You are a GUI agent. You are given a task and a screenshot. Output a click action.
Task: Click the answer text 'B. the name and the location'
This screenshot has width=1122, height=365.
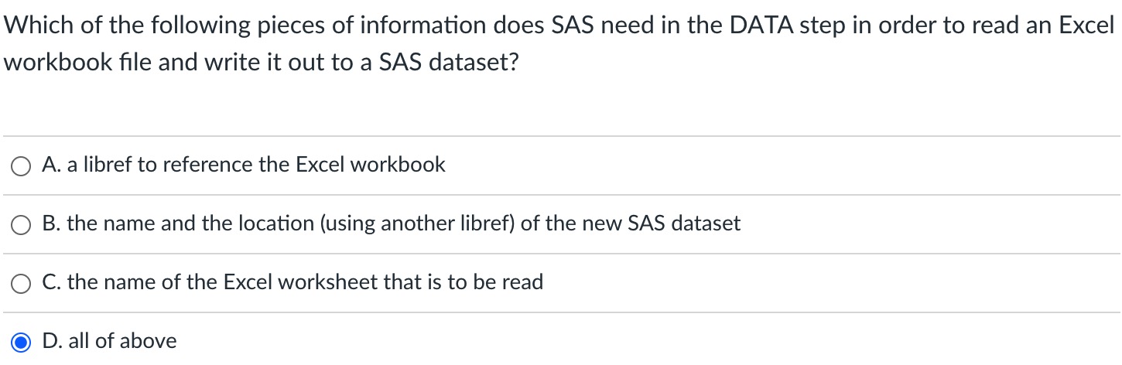[392, 223]
